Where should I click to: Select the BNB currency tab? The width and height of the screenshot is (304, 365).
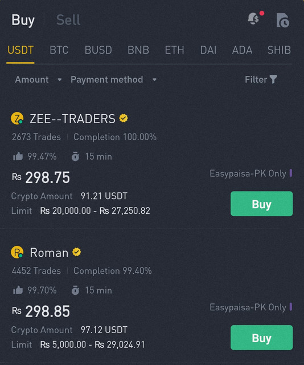(138, 50)
